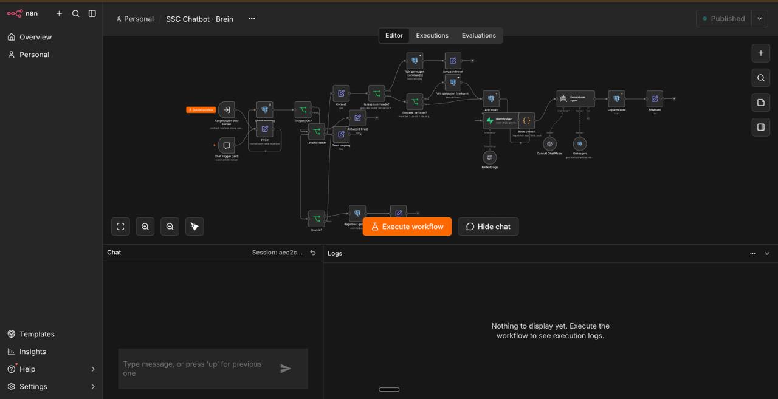Select Geen toegang edit node
The image size is (778, 399).
pos(341,135)
